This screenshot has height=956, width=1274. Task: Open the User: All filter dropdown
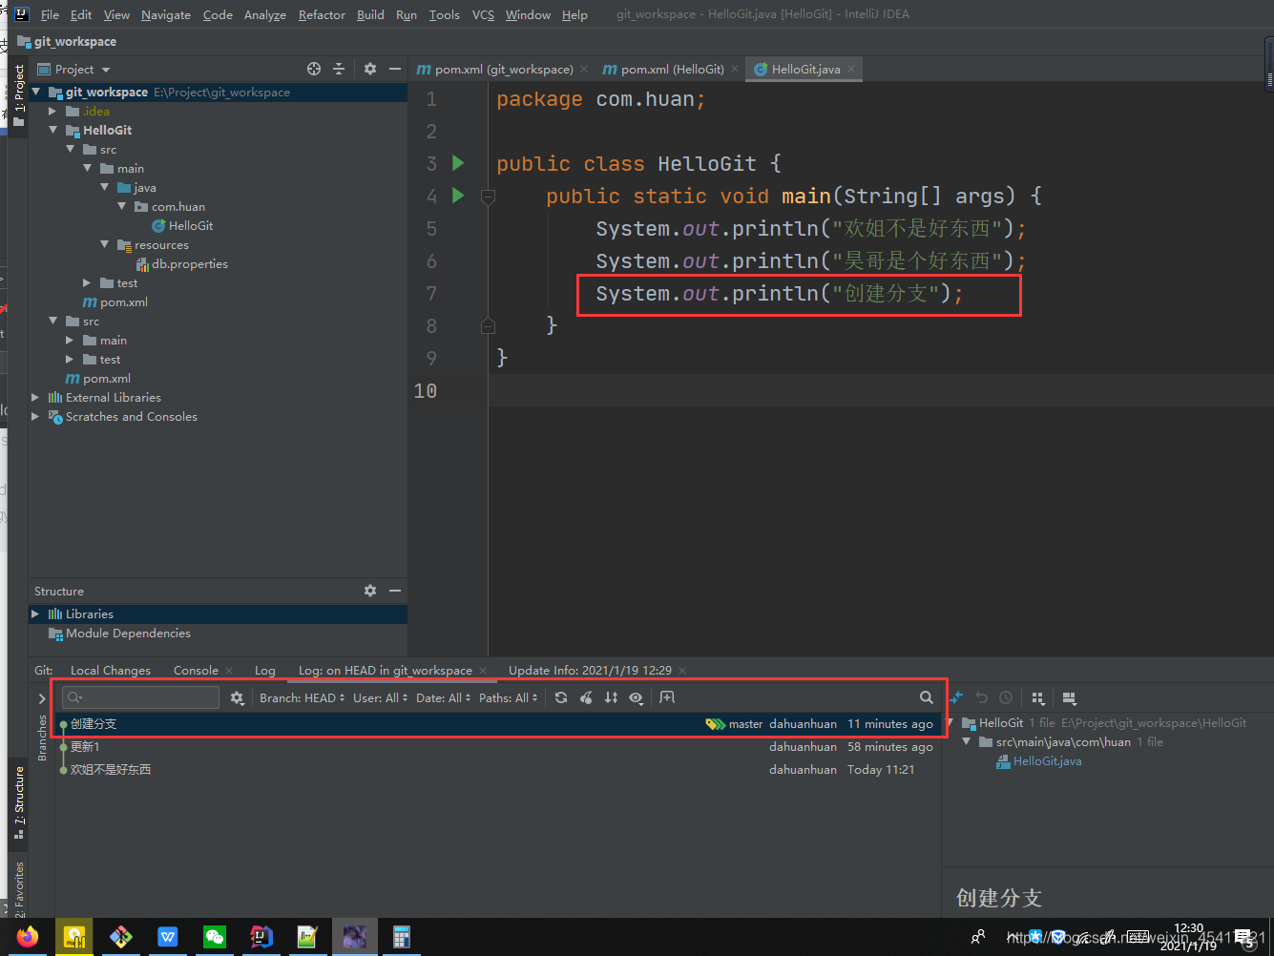[x=381, y=697]
